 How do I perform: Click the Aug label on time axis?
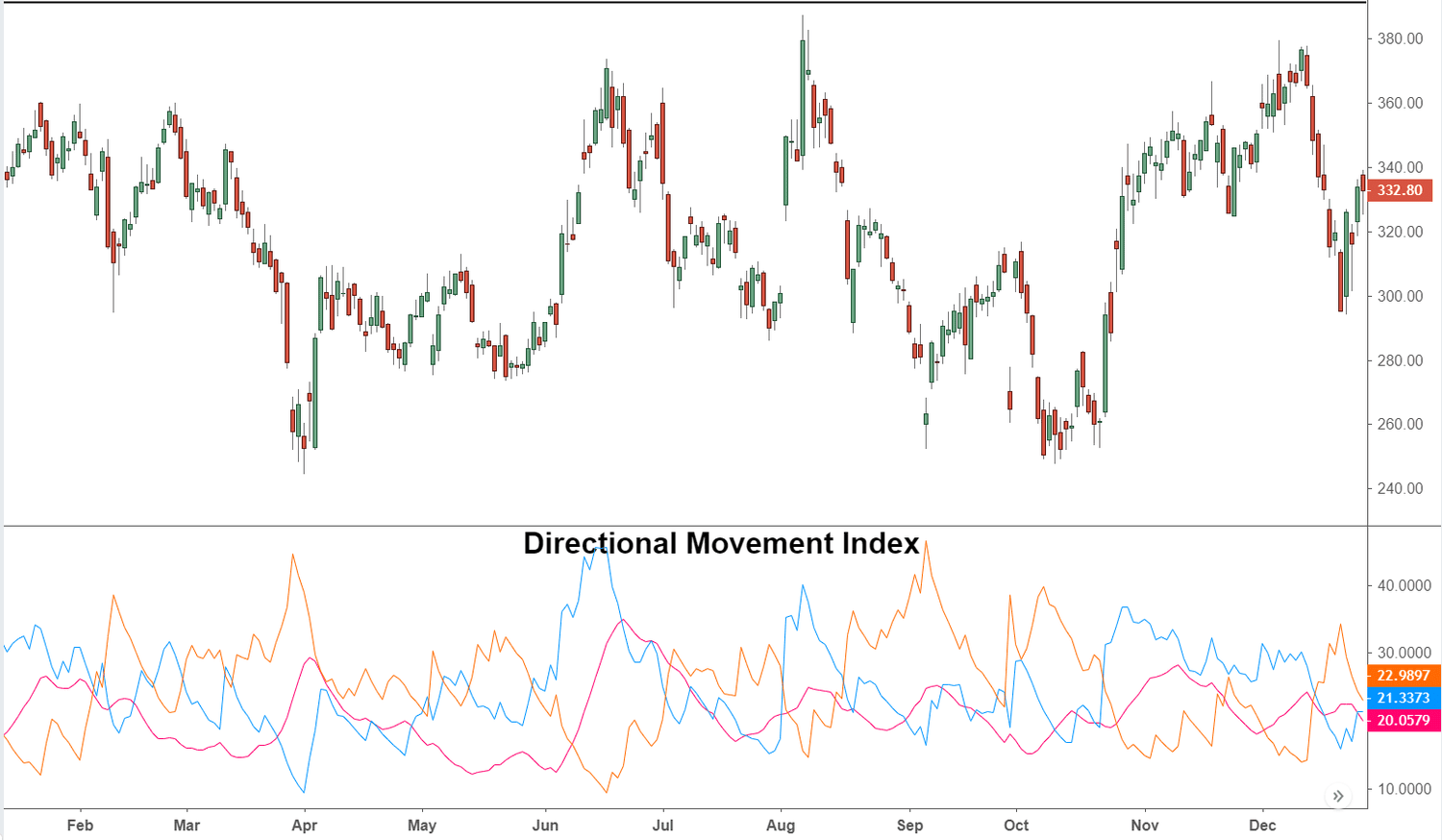pos(781,826)
